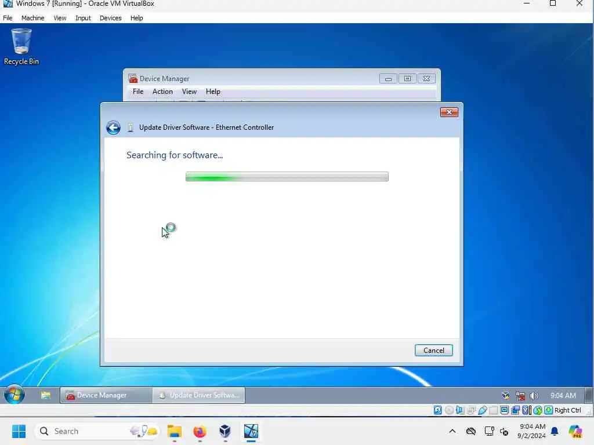Image resolution: width=594 pixels, height=445 pixels.
Task: Close the Update Driver Software dialog
Action: click(x=449, y=112)
